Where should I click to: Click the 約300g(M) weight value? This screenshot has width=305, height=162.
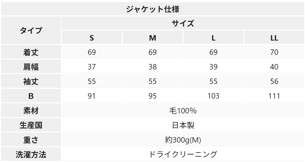[183, 140]
